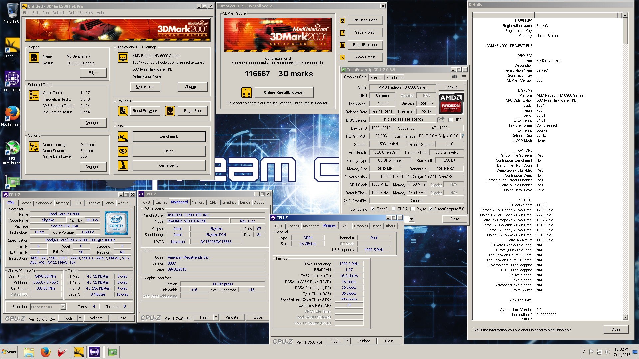Launch the MSI Afterburner desktop shortcut

(x=12, y=152)
